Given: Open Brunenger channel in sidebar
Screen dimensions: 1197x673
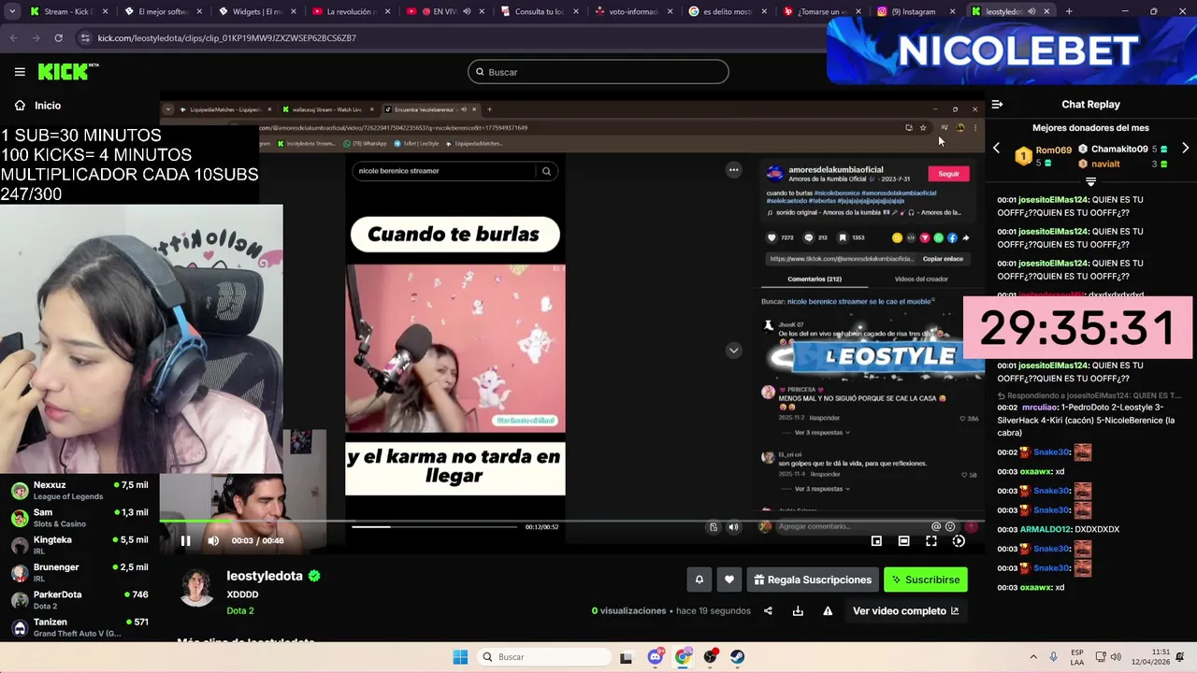Looking at the screenshot, I should pyautogui.click(x=79, y=573).
